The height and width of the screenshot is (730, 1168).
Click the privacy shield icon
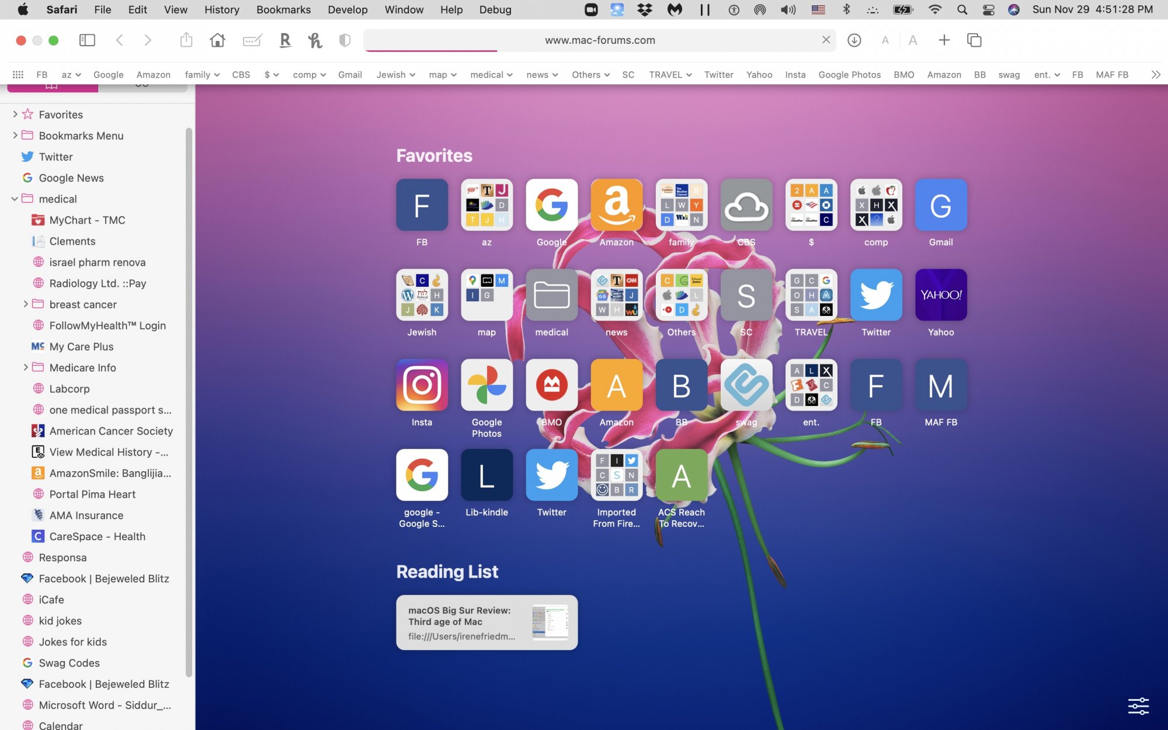coord(345,40)
